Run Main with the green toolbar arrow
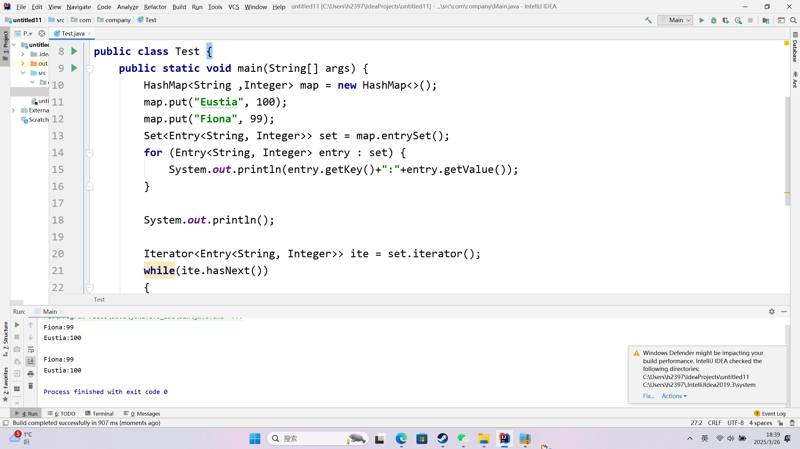The width and height of the screenshot is (800, 449). coord(702,20)
